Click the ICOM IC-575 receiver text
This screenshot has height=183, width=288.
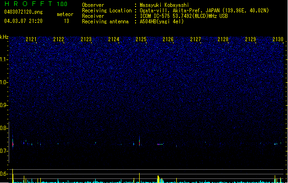click(184, 16)
